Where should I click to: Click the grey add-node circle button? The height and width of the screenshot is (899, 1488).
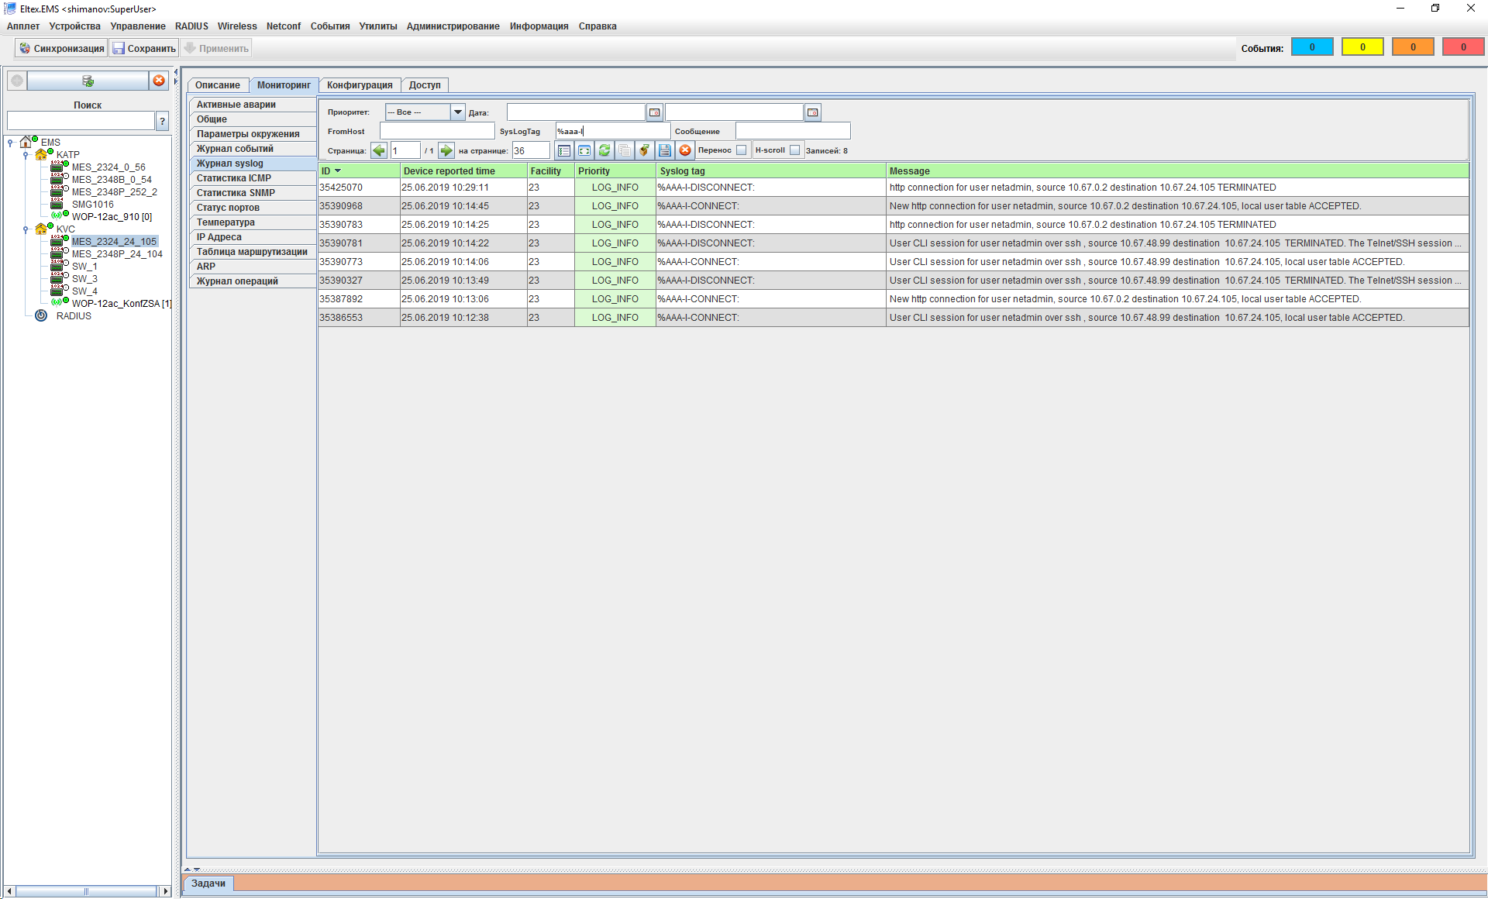point(16,81)
